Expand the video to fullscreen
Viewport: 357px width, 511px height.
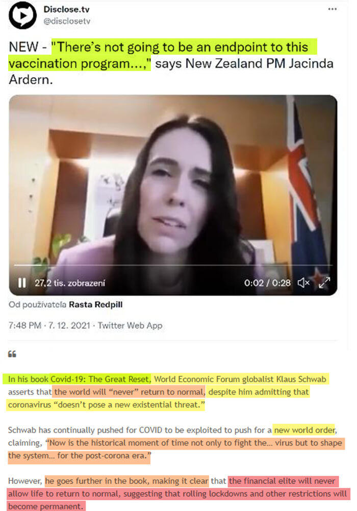point(324,283)
